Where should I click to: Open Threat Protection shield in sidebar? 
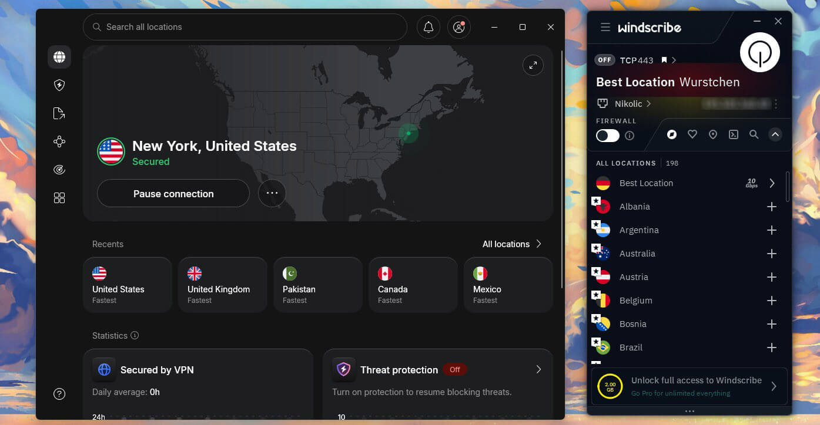(59, 85)
